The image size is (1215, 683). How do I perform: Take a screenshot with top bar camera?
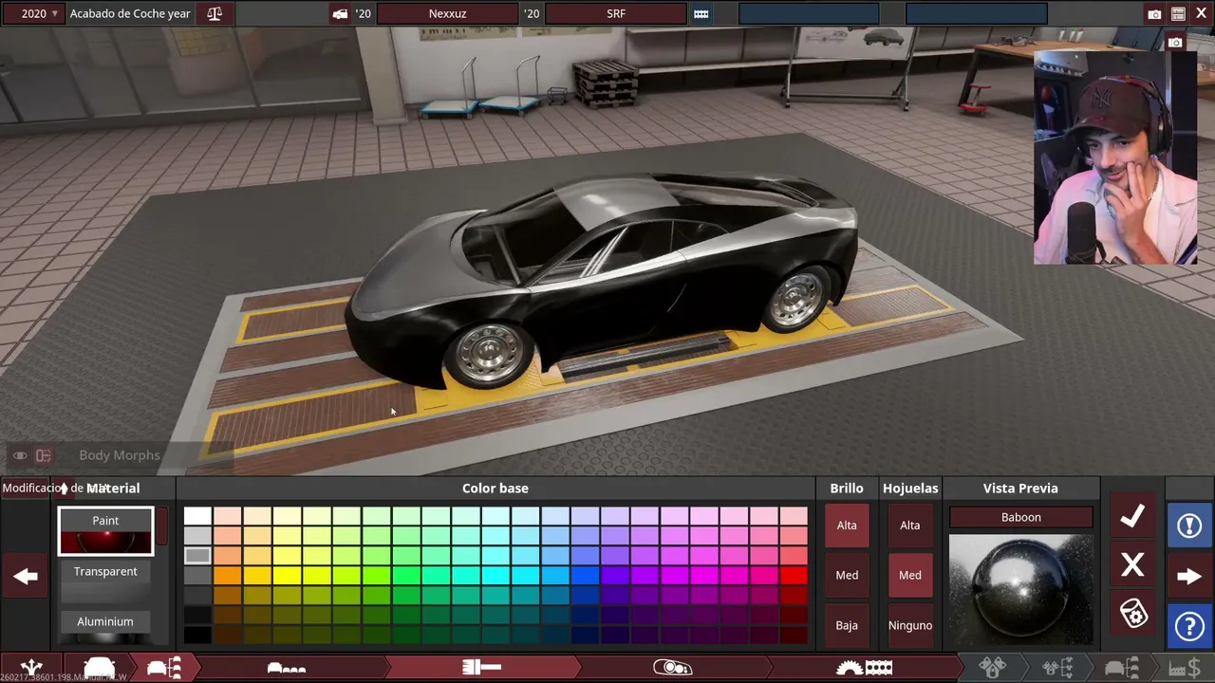1154,14
